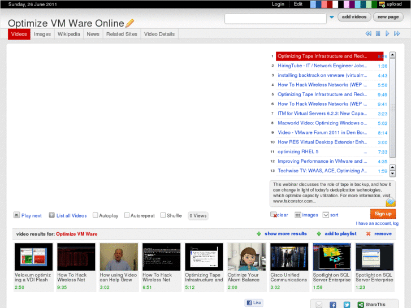Open the Related Sites tab
This screenshot has width=411, height=308.
[x=122, y=34]
